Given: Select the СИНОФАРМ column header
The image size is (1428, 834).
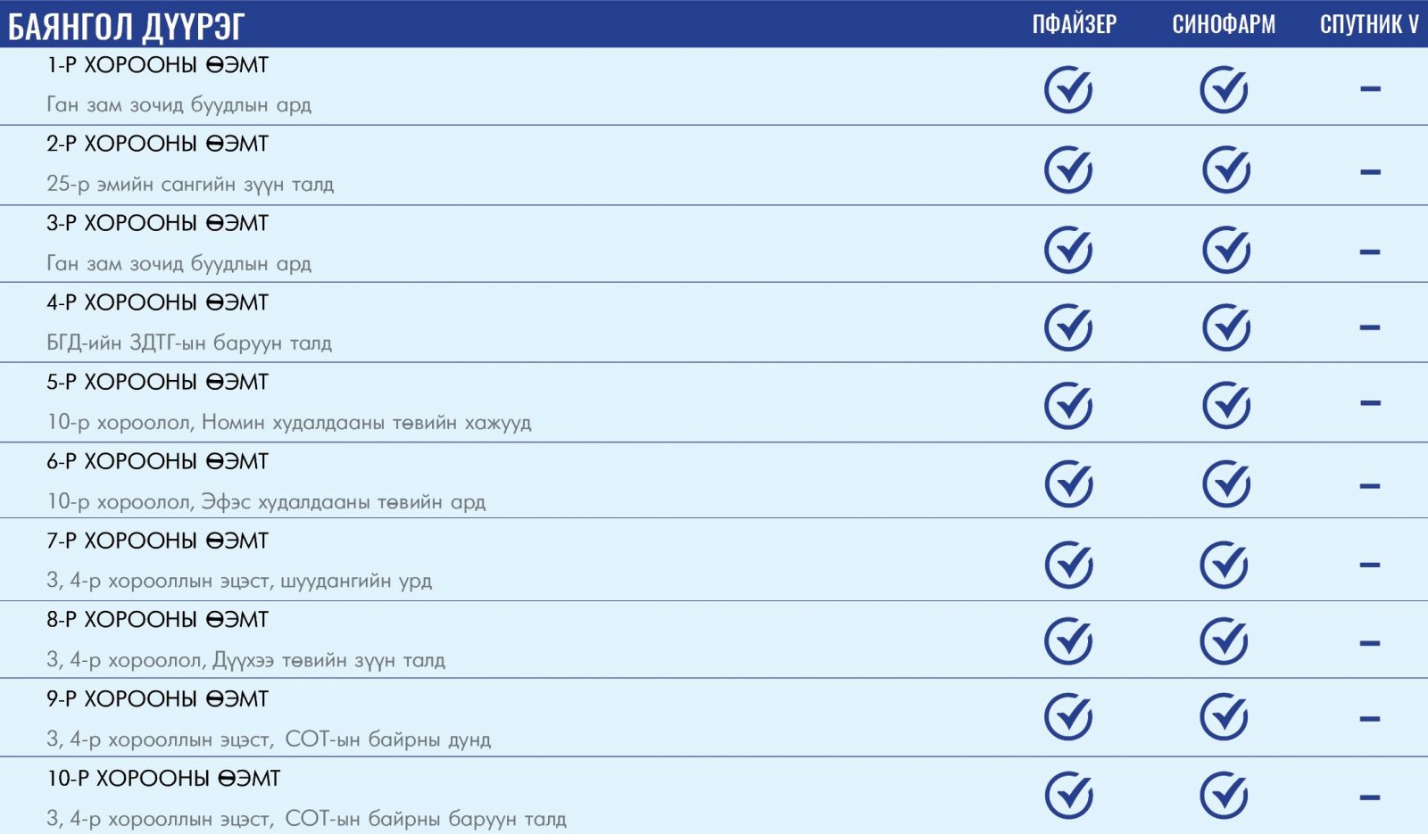Looking at the screenshot, I should tap(1224, 24).
